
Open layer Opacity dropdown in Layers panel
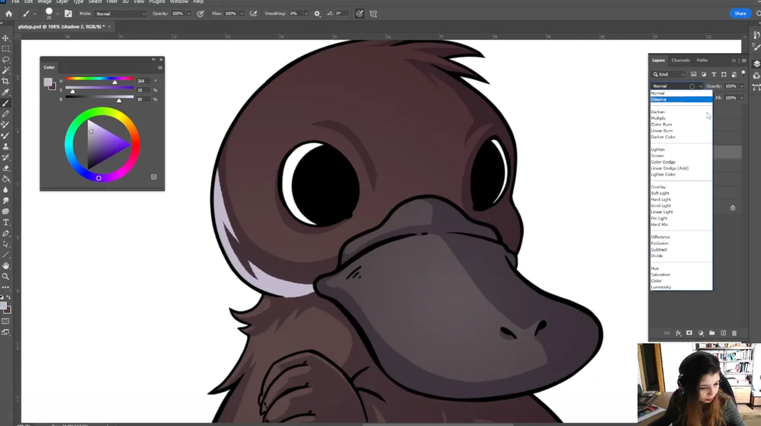(741, 86)
